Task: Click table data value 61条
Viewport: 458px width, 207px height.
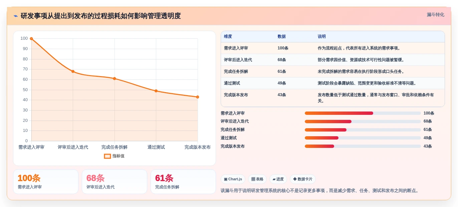Action: coord(282,71)
